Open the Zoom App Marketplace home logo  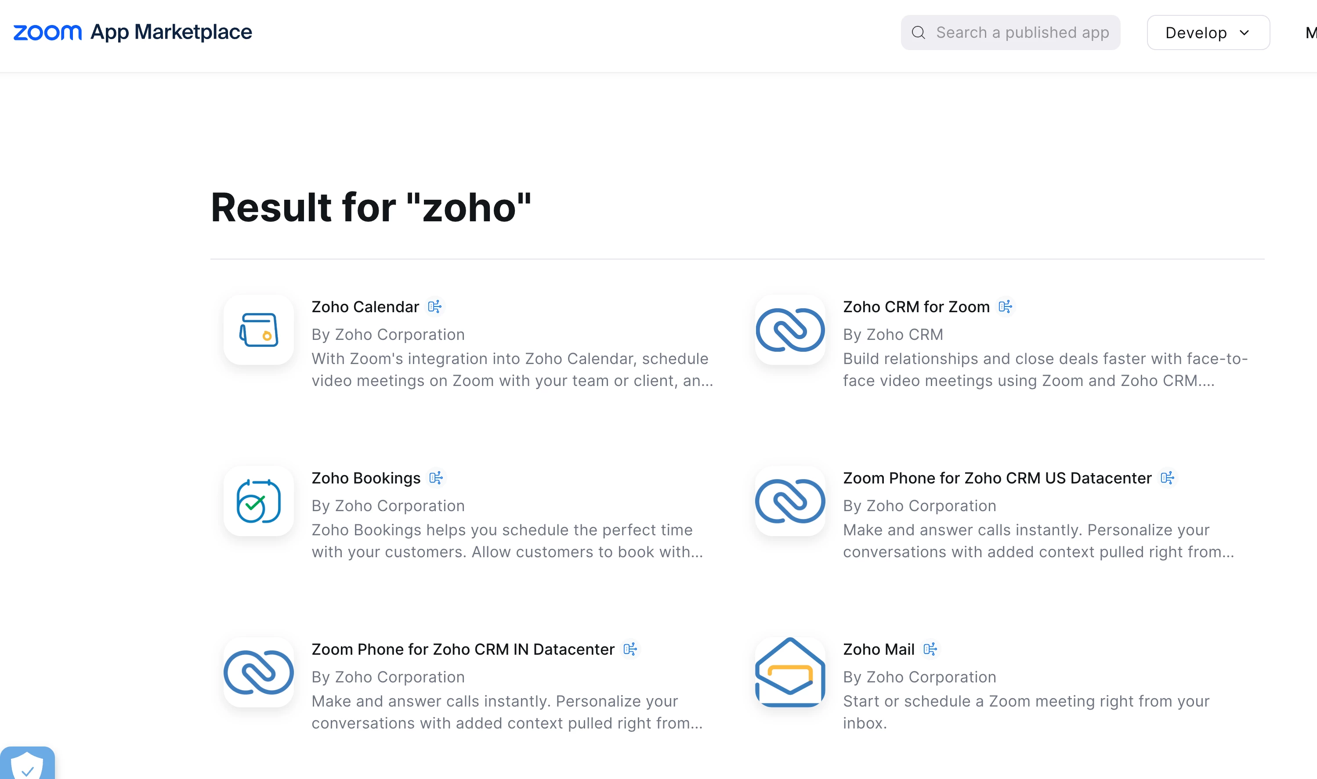[132, 32]
